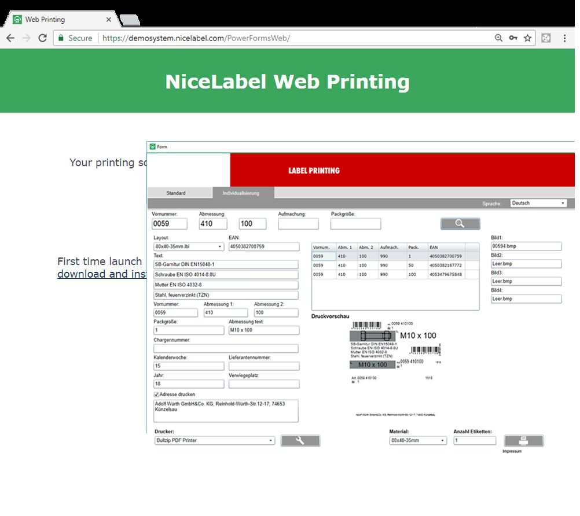Screen dimensions: 580x516
Task: Select table row with EAN 4050382187772
Action: point(395,266)
